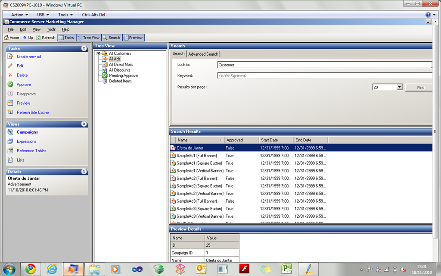Click the Create new ad link
Image resolution: width=441 pixels, height=276 pixels.
[x=29, y=56]
